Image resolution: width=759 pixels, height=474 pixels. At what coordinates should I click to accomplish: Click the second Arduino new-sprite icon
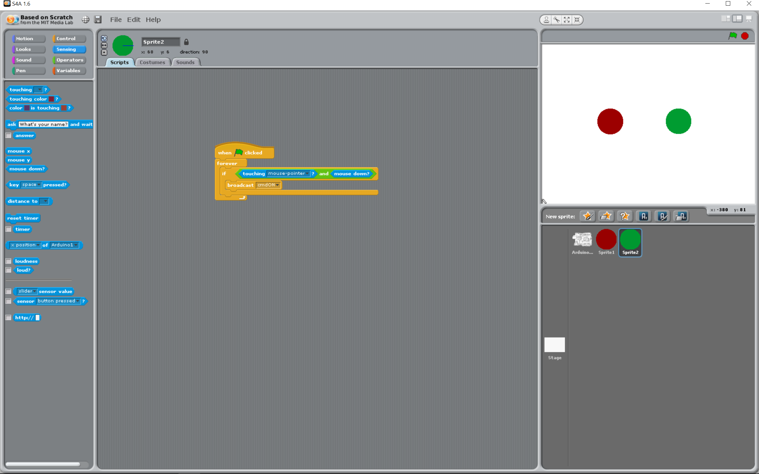click(x=663, y=216)
